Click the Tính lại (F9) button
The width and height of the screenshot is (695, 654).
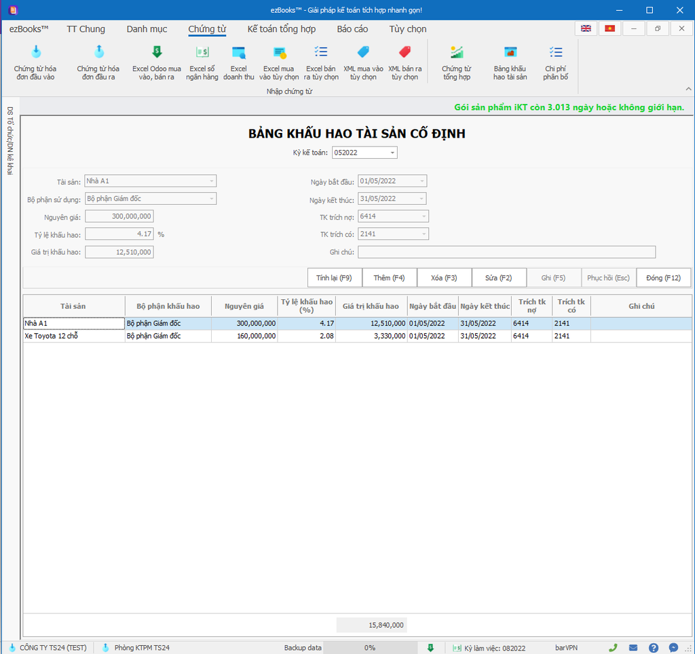tap(334, 278)
